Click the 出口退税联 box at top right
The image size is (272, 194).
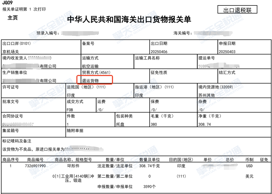coord(237,10)
